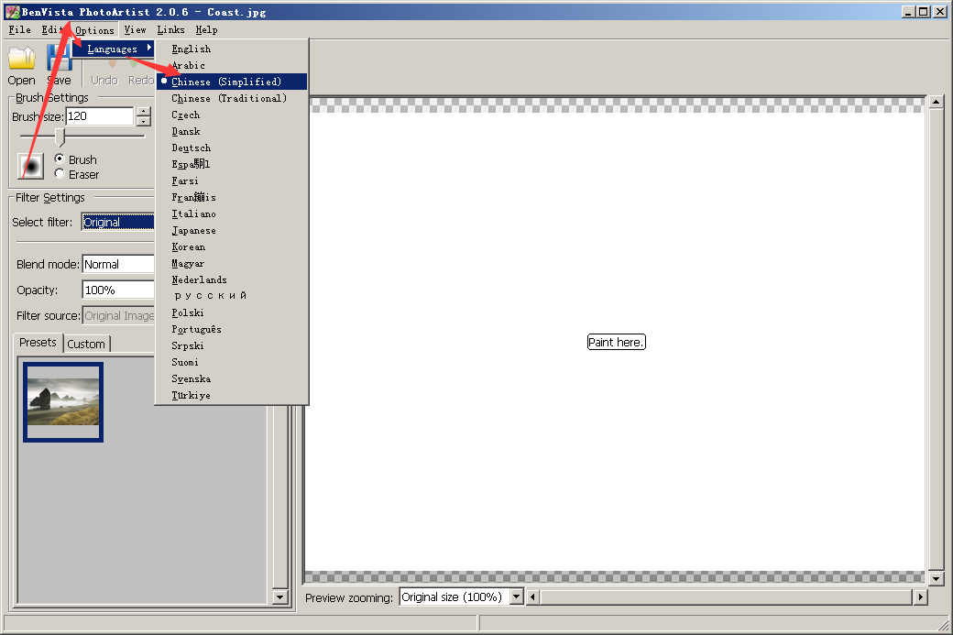Screen dimensions: 953x635
Task: Click canvas horizontal scroll left arrow
Action: [x=533, y=597]
